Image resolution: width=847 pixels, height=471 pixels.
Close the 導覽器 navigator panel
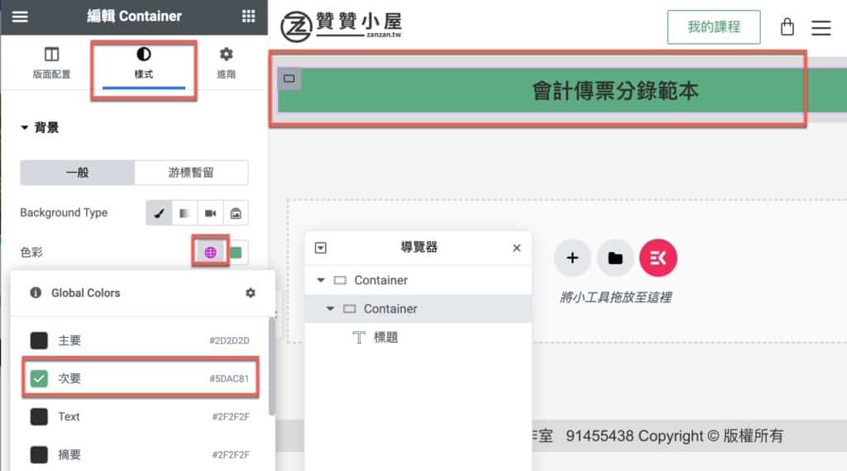517,248
